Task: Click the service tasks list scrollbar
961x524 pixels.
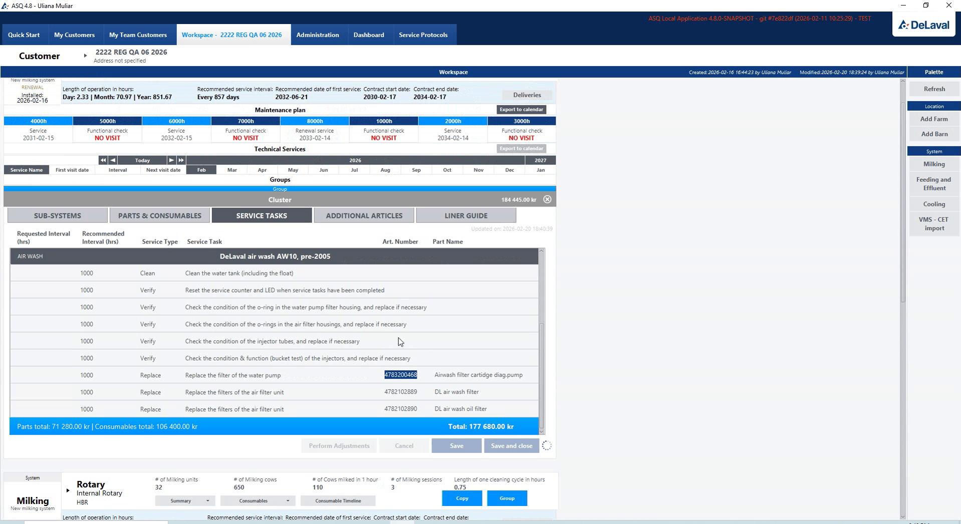Action: [541, 376]
